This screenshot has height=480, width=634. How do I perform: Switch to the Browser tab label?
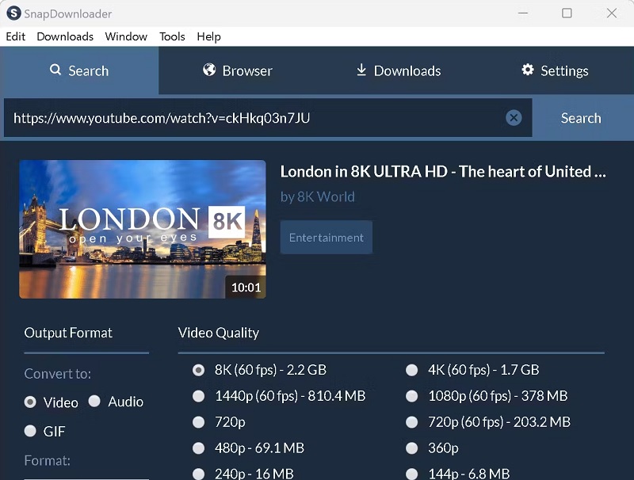click(247, 70)
